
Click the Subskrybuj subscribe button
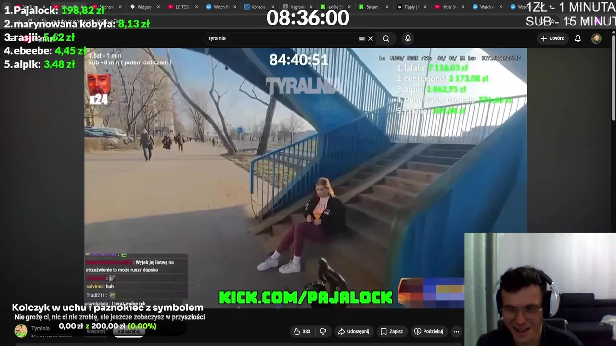(x=128, y=331)
